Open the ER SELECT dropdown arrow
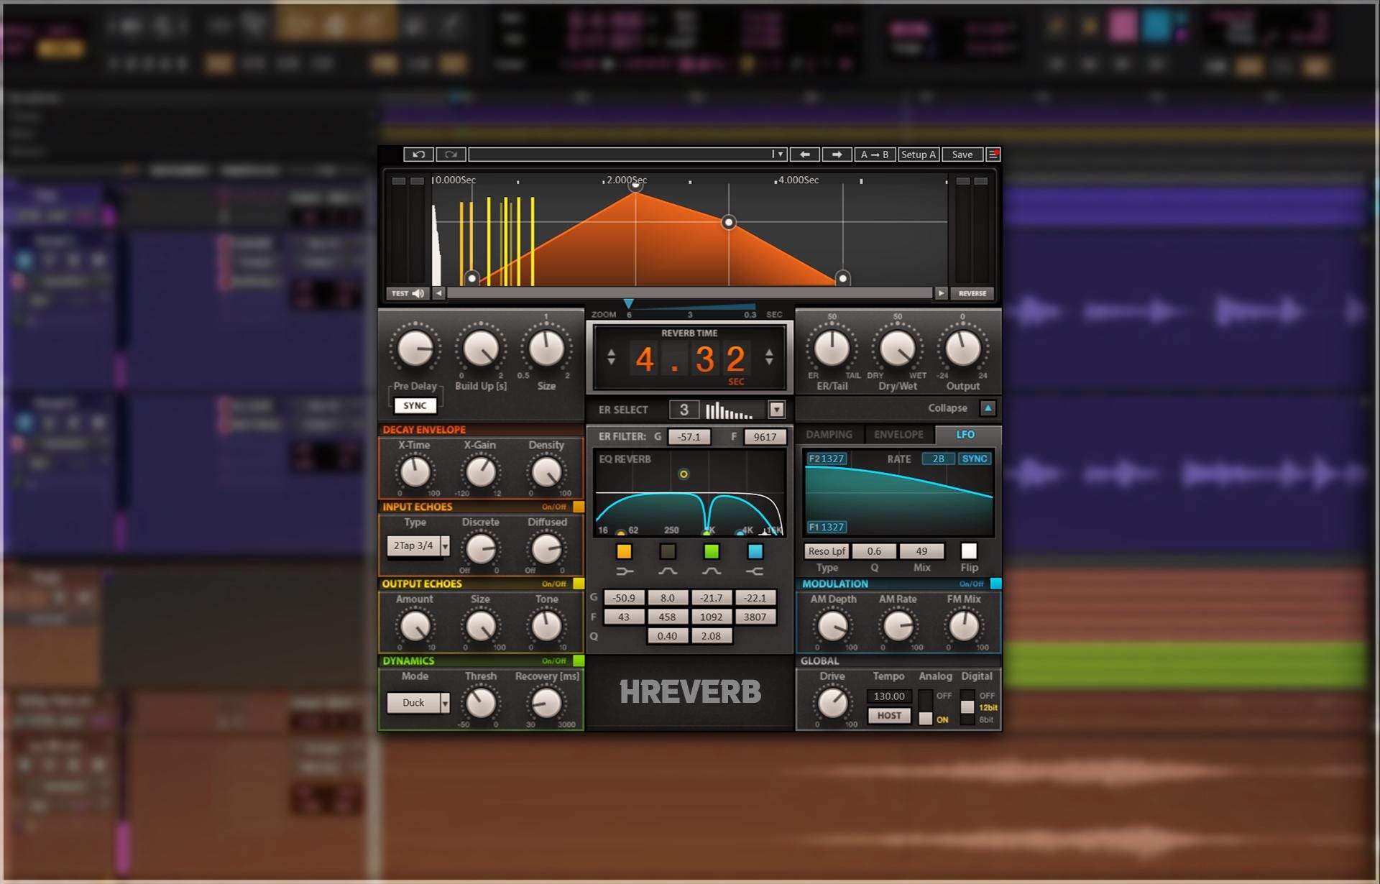This screenshot has height=884, width=1380. (x=776, y=410)
